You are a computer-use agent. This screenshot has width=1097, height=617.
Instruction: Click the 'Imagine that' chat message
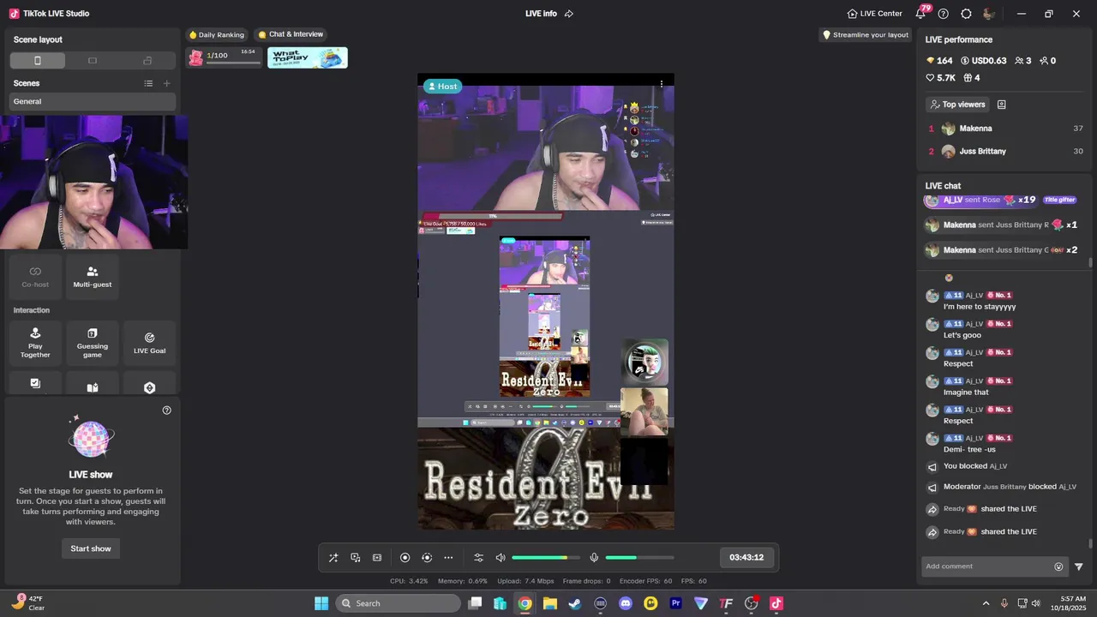966,392
